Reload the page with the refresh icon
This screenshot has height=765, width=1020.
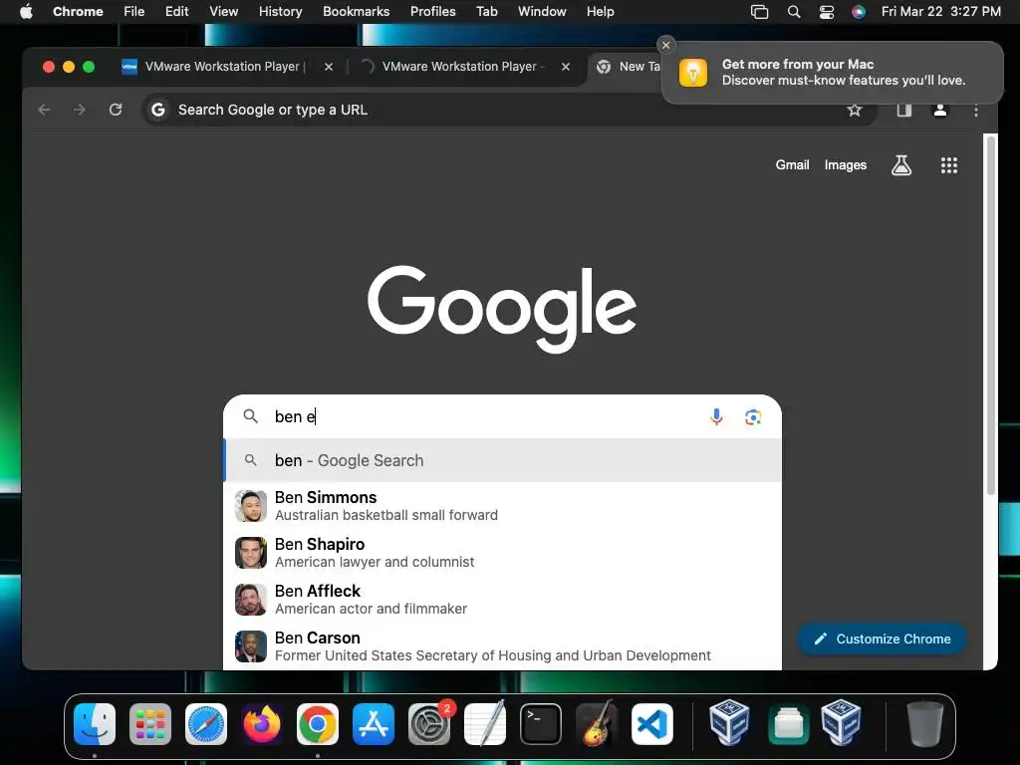[116, 110]
